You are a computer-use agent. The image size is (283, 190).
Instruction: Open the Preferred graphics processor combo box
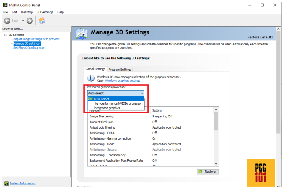(116, 93)
